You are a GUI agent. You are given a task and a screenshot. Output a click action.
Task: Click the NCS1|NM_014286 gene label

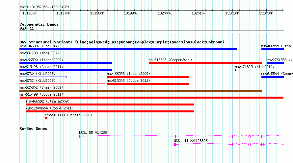[x=93, y=132]
